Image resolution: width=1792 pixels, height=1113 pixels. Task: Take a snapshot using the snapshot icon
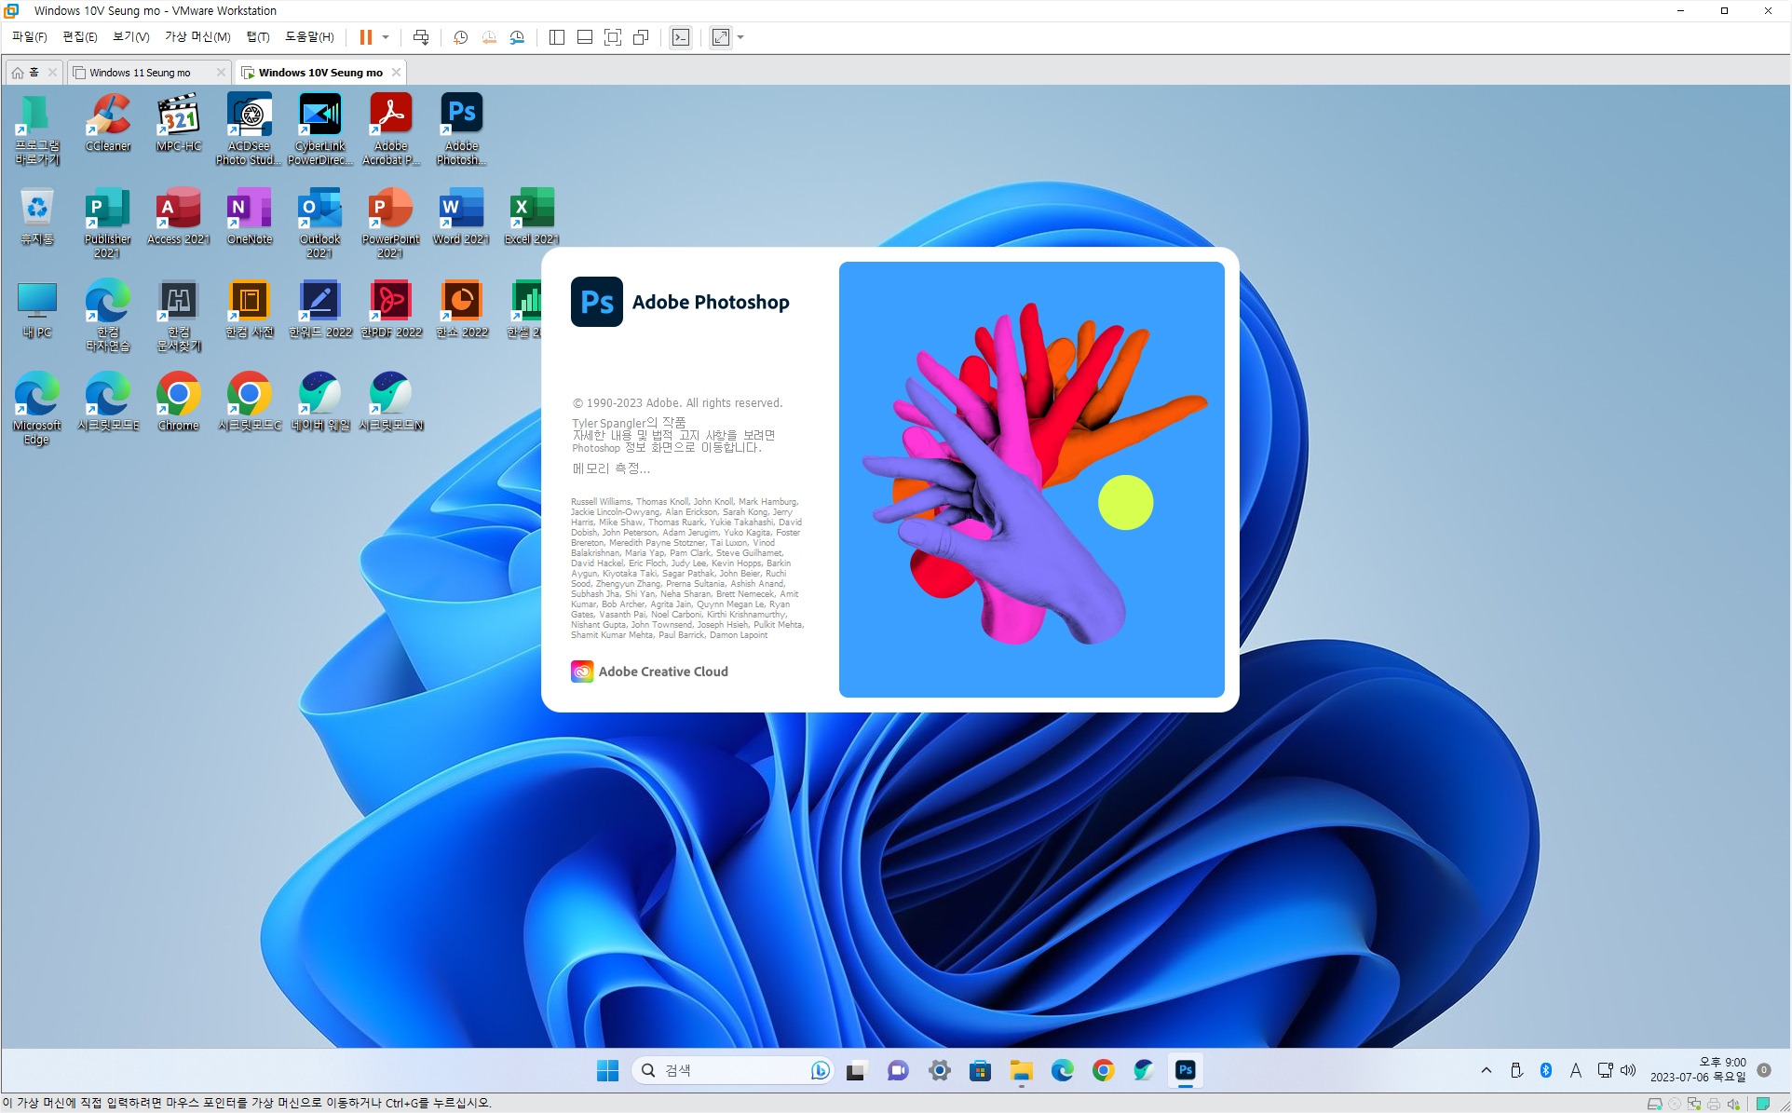460,37
